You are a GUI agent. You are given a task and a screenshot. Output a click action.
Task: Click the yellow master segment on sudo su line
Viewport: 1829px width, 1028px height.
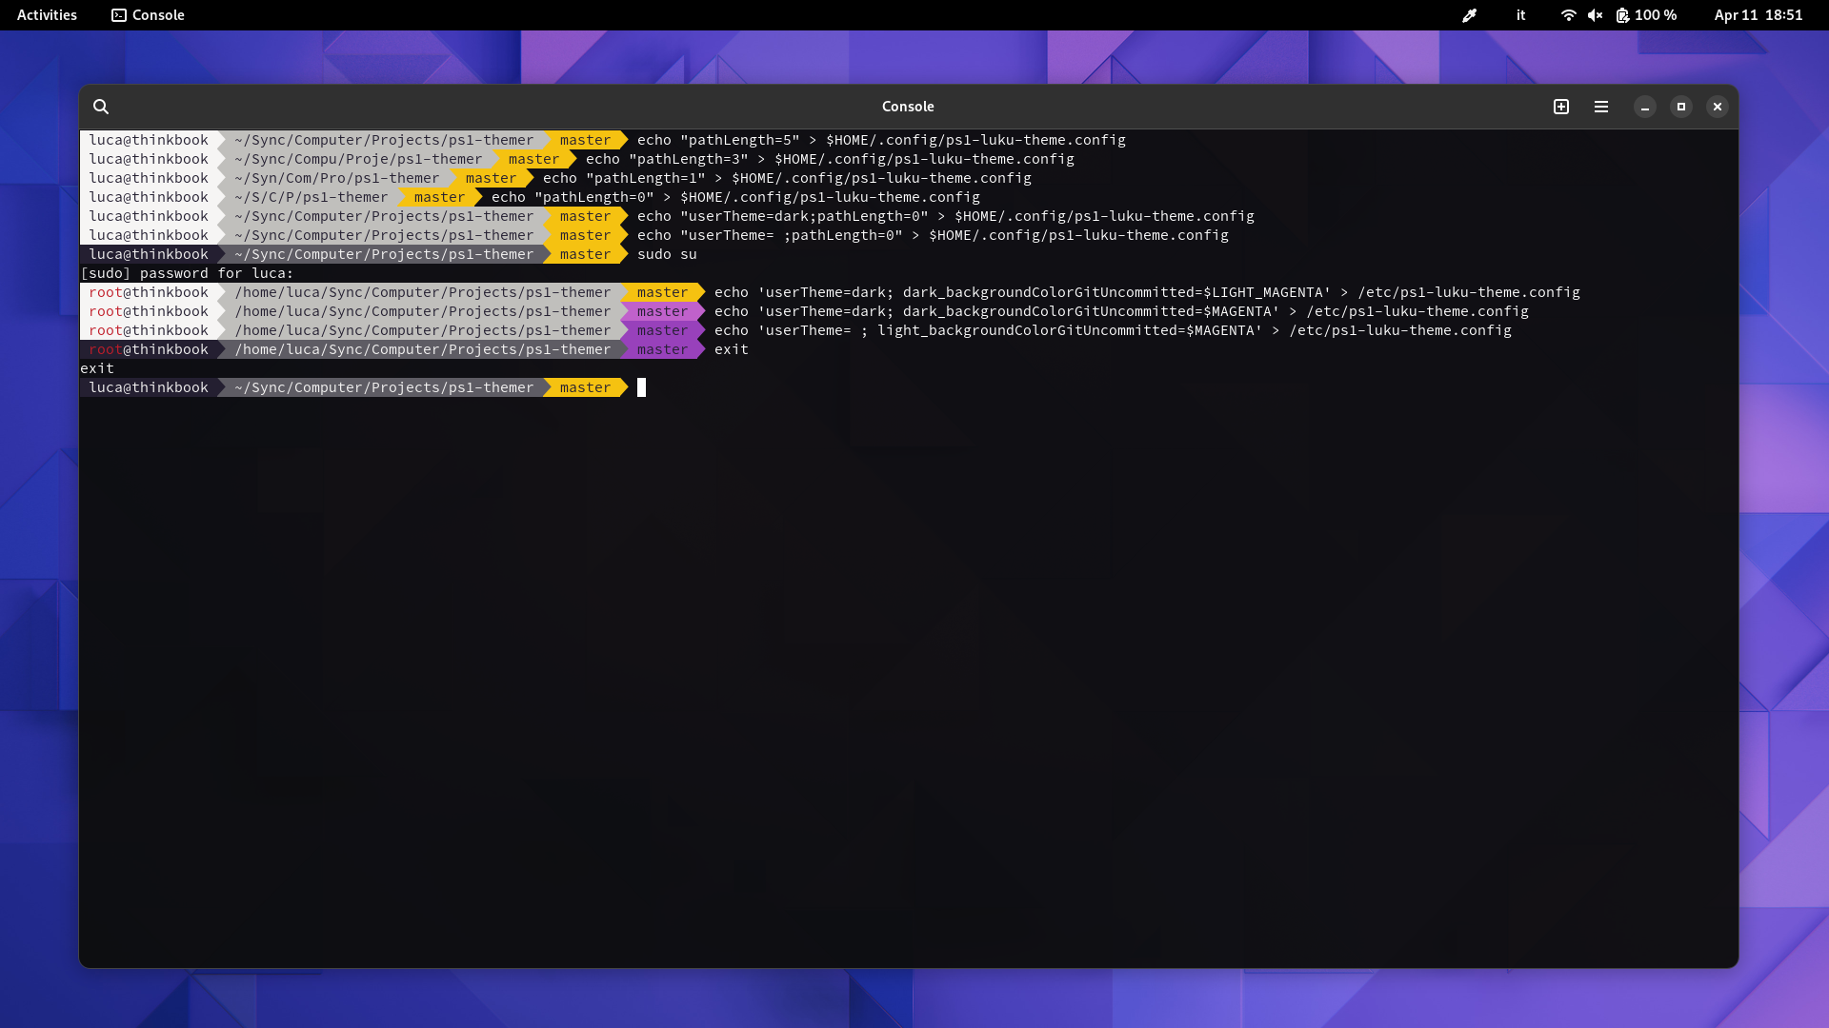click(x=585, y=254)
